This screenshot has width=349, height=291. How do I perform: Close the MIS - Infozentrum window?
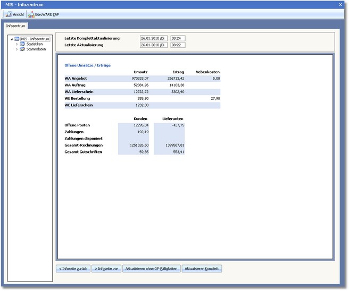340,4
